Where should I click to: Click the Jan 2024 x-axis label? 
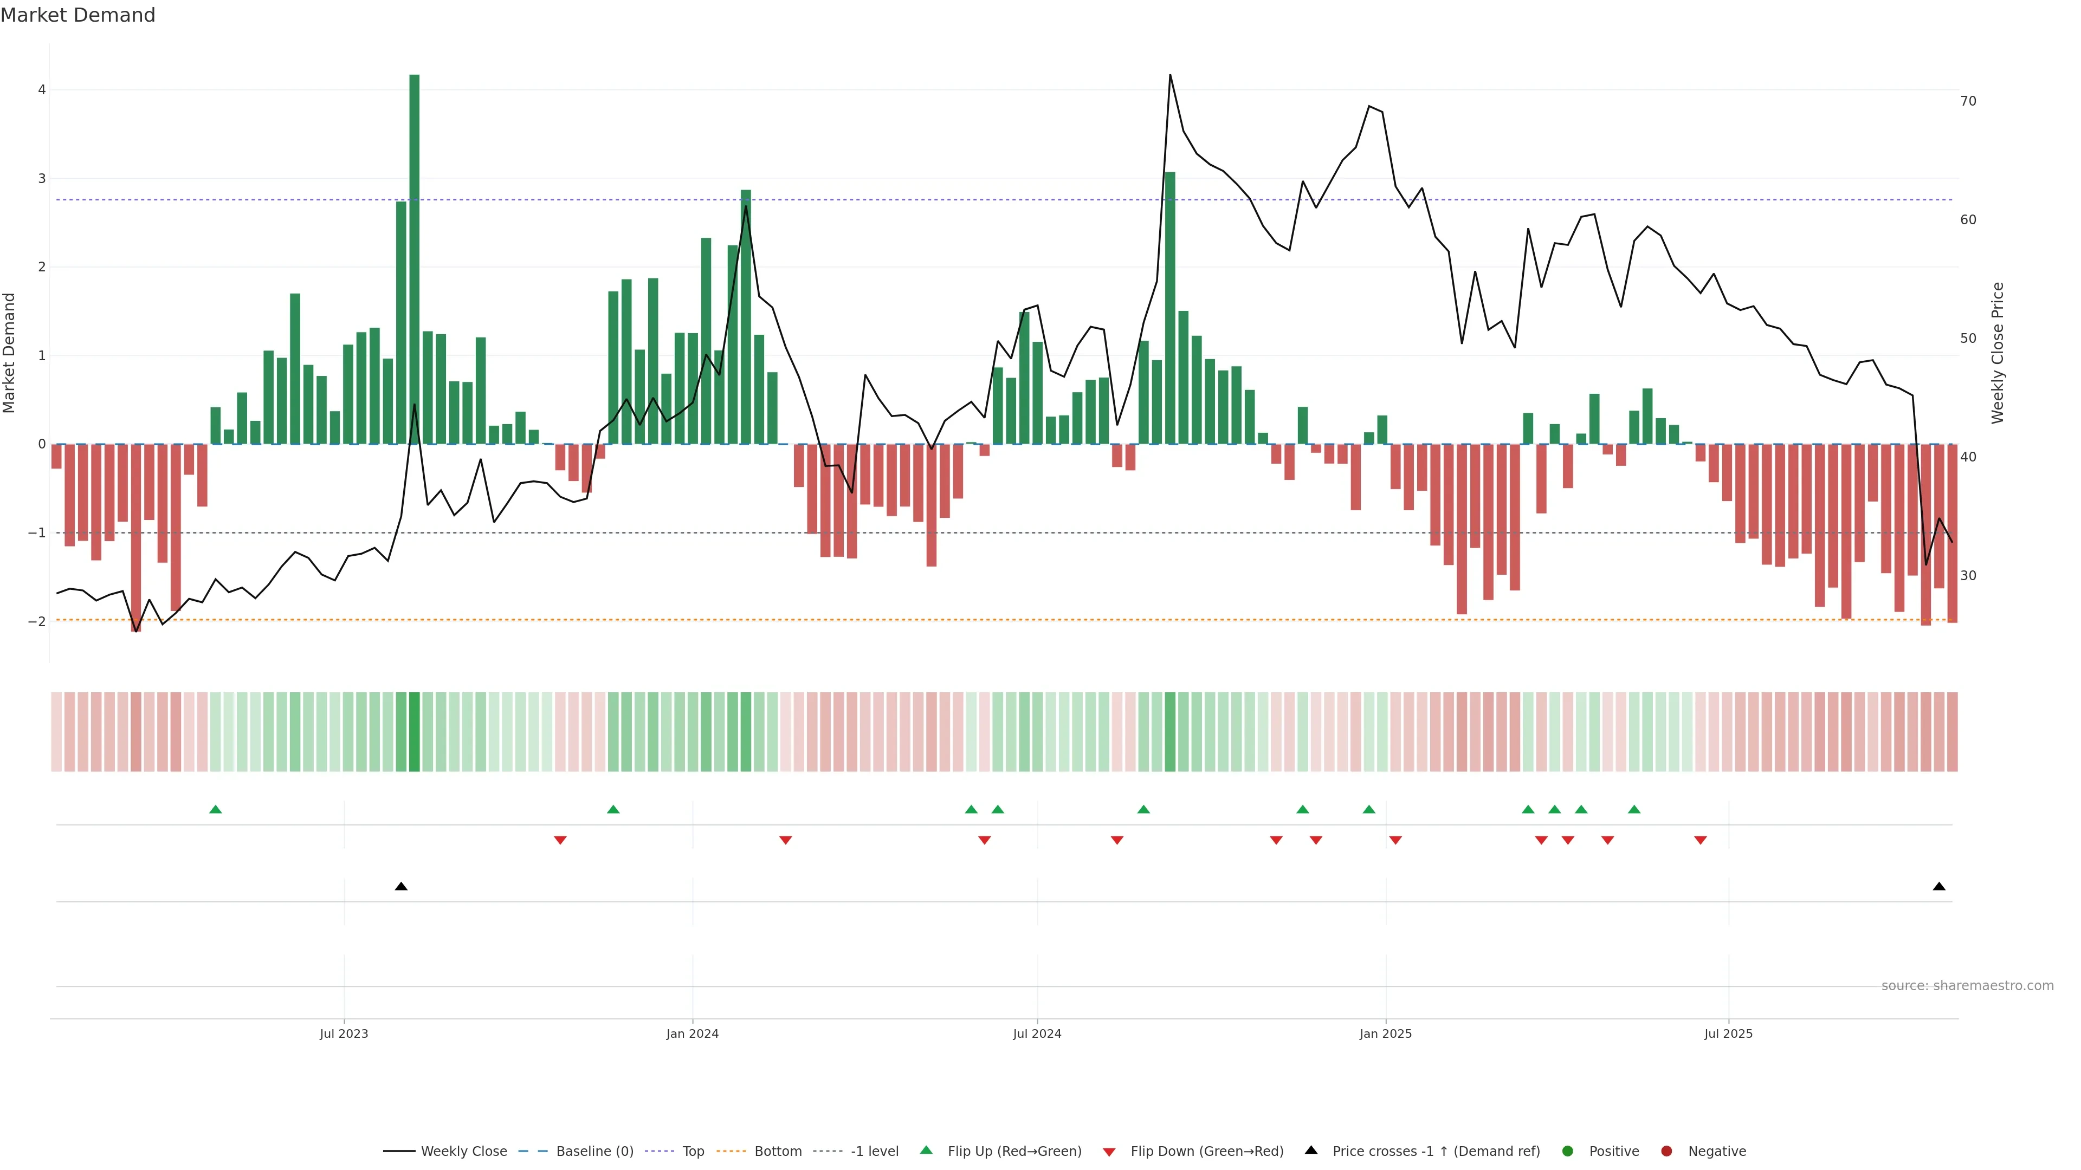[x=693, y=1033]
